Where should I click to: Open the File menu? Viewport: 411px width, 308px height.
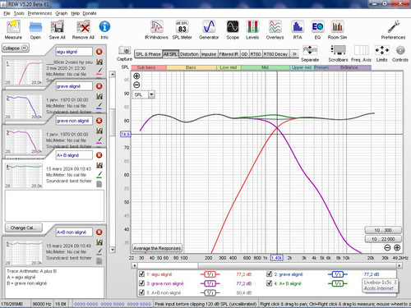point(7,13)
